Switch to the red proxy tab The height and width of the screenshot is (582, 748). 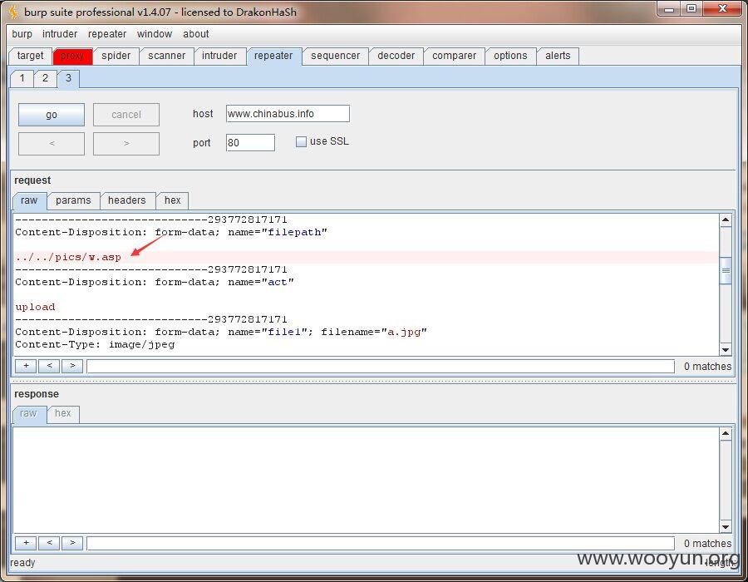(72, 56)
